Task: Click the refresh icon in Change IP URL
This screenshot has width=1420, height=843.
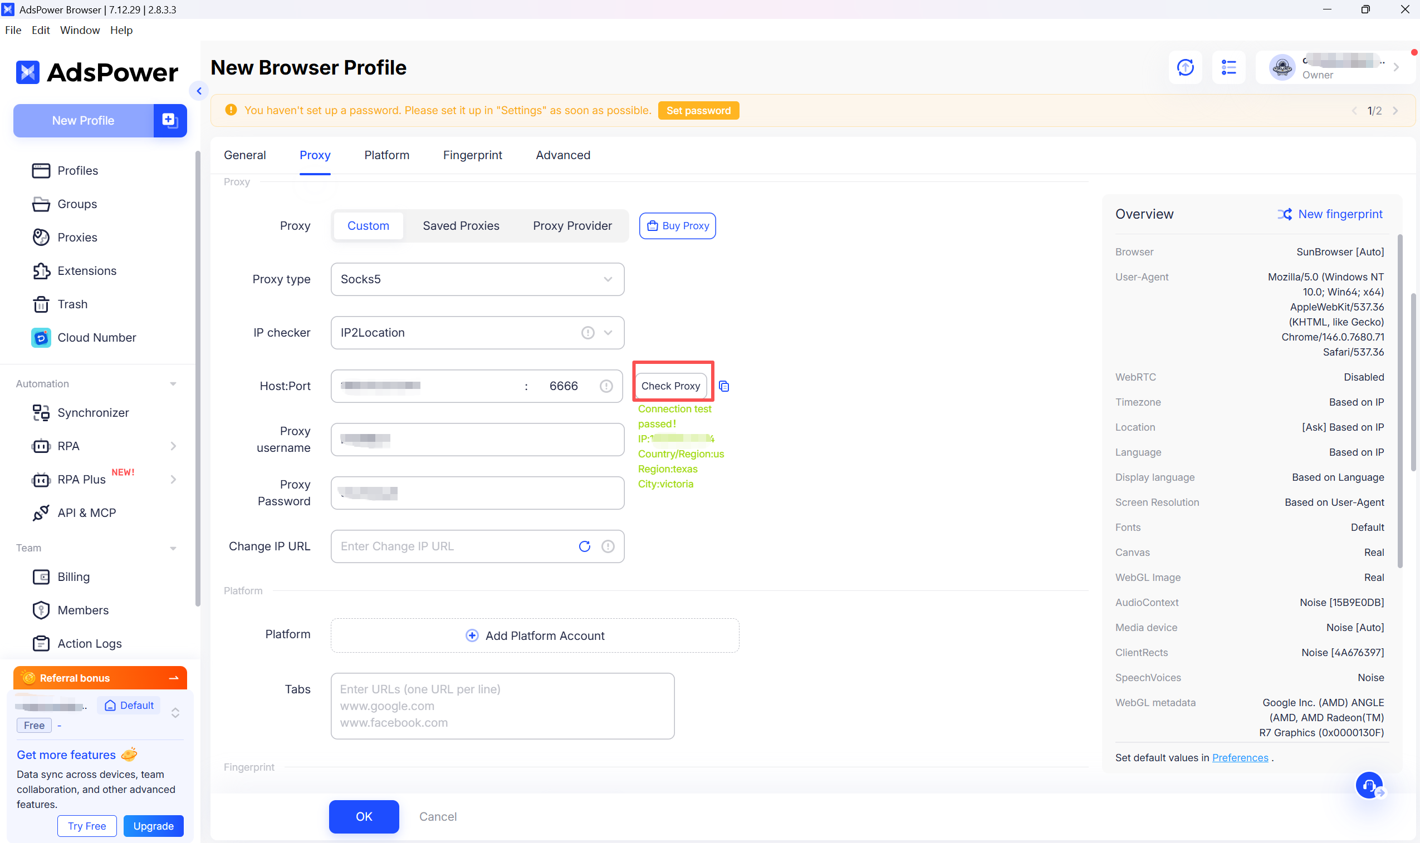Action: [584, 546]
